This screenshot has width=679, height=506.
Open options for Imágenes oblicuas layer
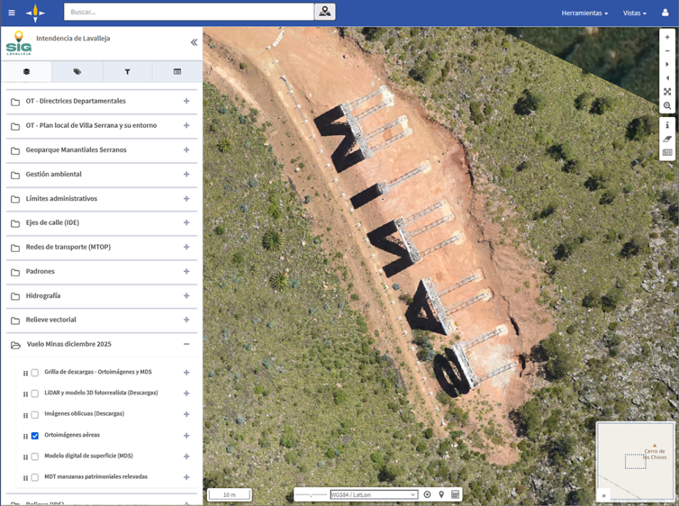[187, 414]
